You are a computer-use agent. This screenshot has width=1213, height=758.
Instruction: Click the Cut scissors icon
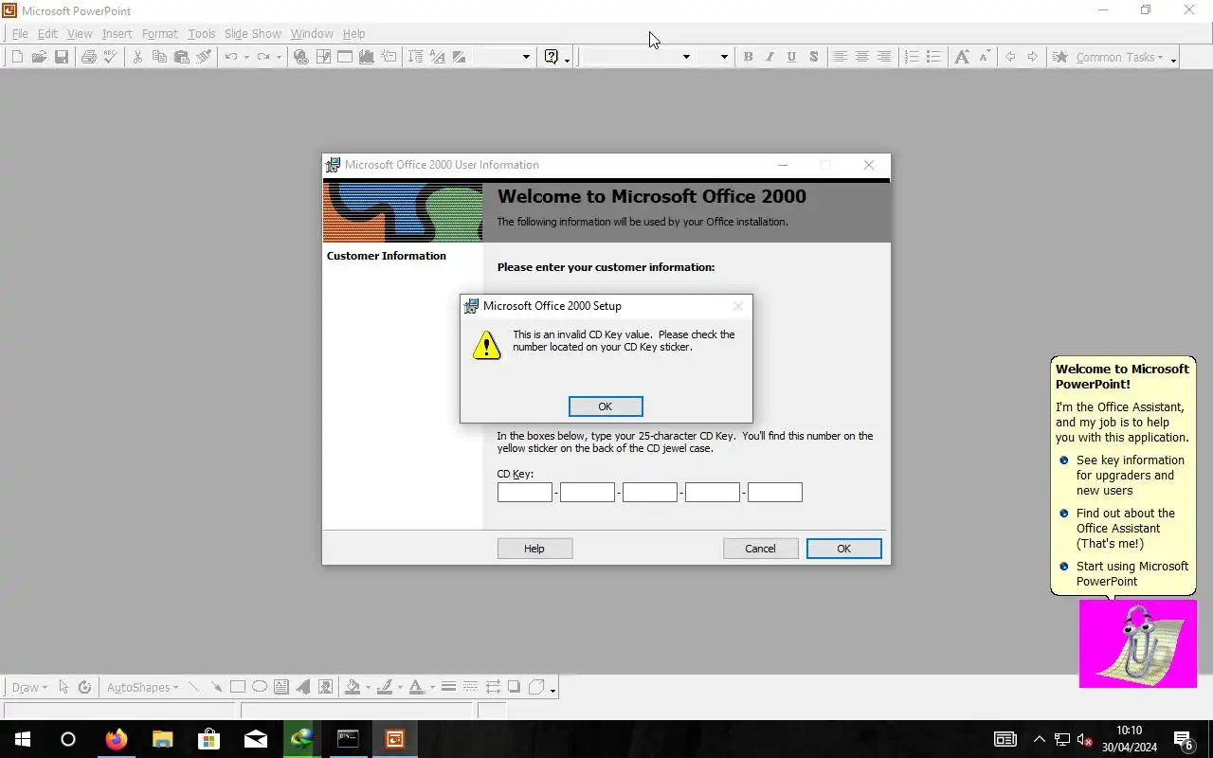(137, 57)
